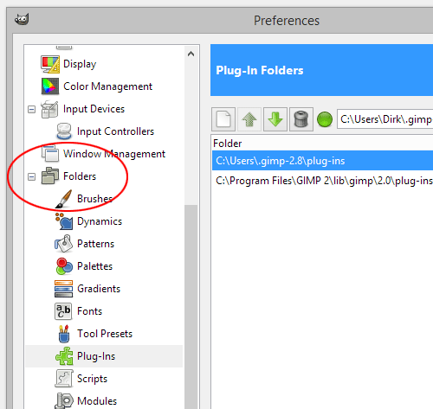Click the Folders category icon
Image resolution: width=433 pixels, height=409 pixels.
[x=50, y=176]
